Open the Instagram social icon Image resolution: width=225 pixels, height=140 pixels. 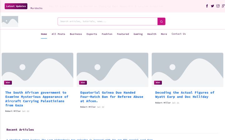click(218, 6)
